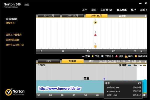Set zoom to 90 分鐘
Image resolution: width=150 pixels, height=100 pixels.
click(x=121, y=61)
